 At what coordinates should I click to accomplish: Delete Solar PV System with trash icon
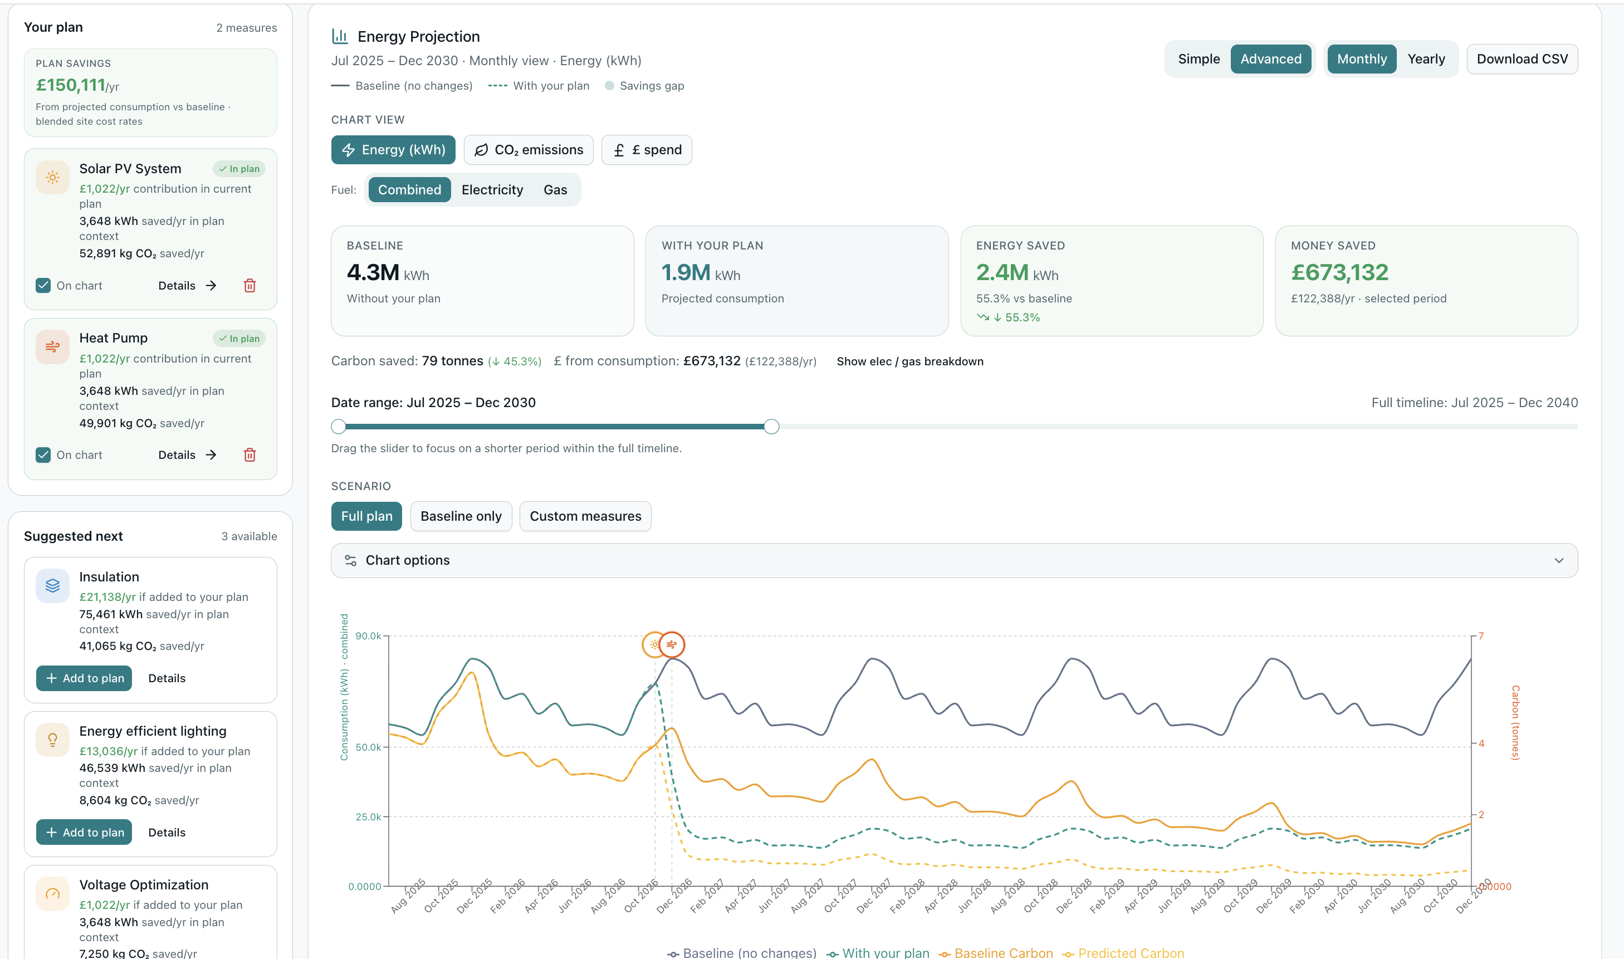[x=250, y=286]
